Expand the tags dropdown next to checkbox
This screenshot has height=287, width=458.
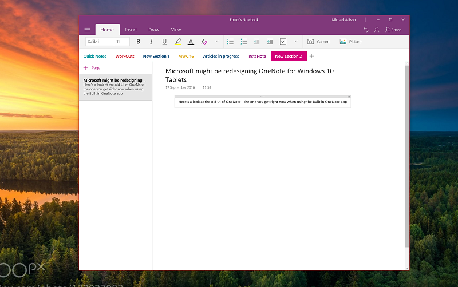point(296,42)
